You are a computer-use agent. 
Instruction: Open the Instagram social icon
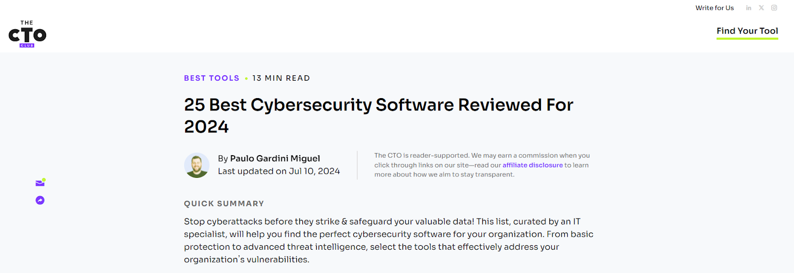tap(774, 8)
